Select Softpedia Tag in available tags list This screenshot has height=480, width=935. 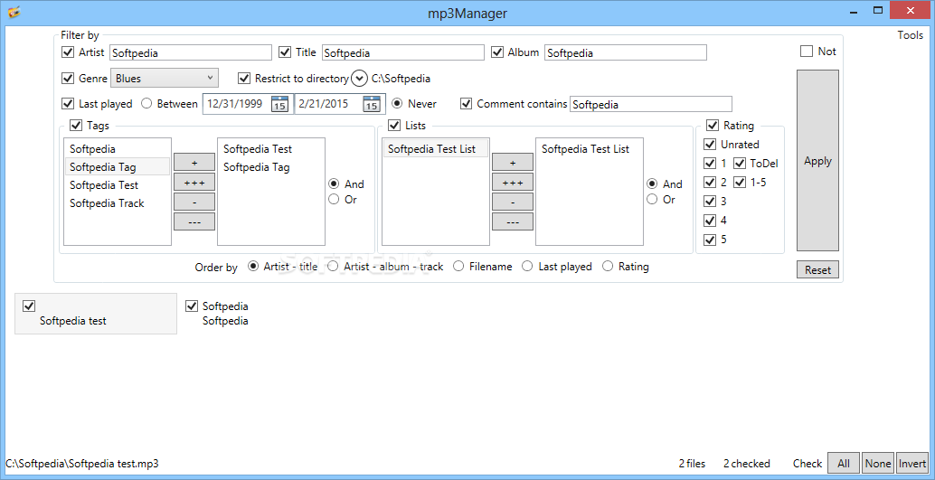point(118,167)
